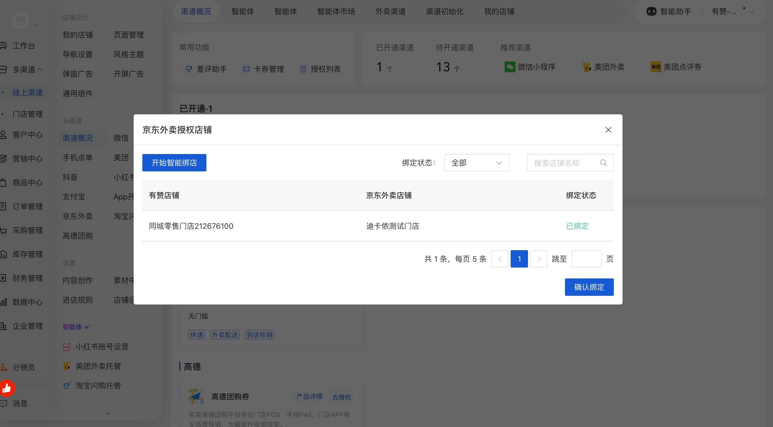Open 线上渠道 in the sidebar
Viewport: 773px width, 427px height.
tap(28, 92)
